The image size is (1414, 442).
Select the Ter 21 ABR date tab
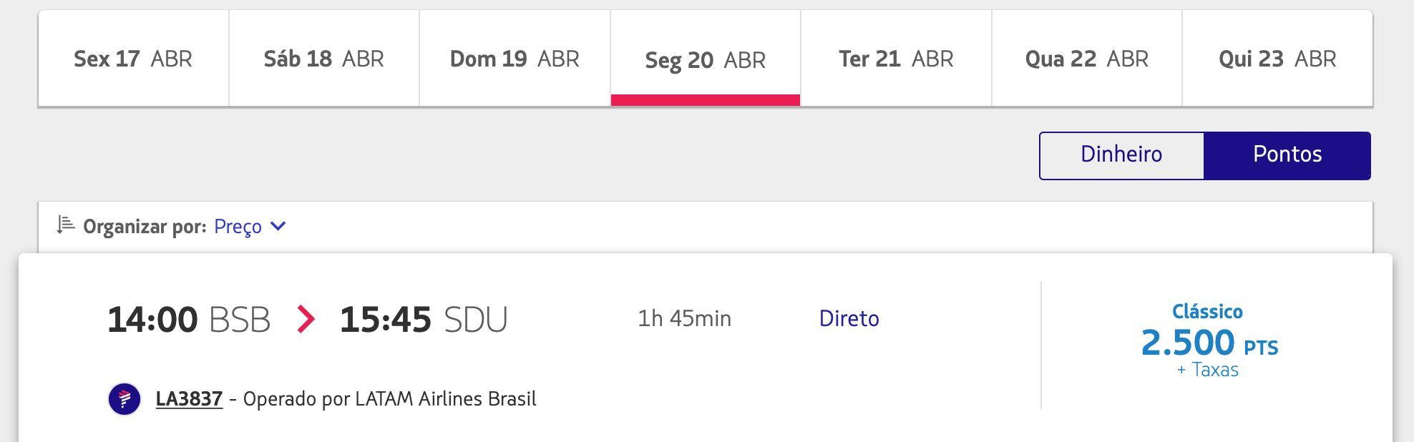tap(896, 59)
